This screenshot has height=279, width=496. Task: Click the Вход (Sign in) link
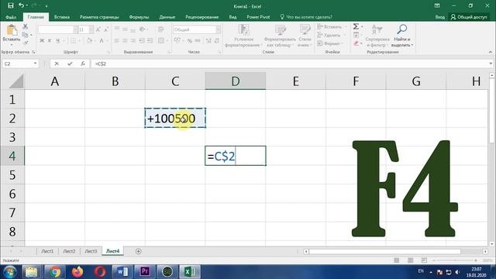pyautogui.click(x=439, y=17)
